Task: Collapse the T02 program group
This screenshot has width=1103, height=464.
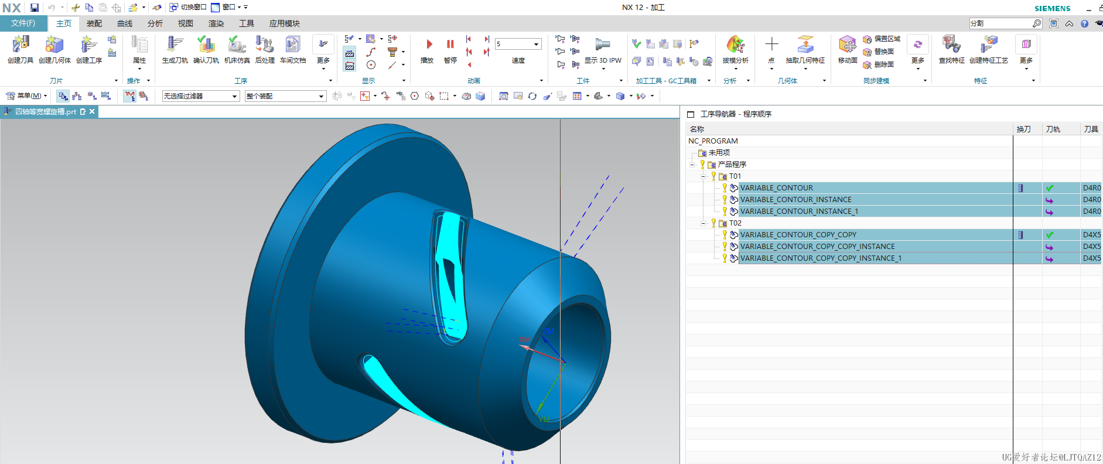Action: tap(704, 223)
